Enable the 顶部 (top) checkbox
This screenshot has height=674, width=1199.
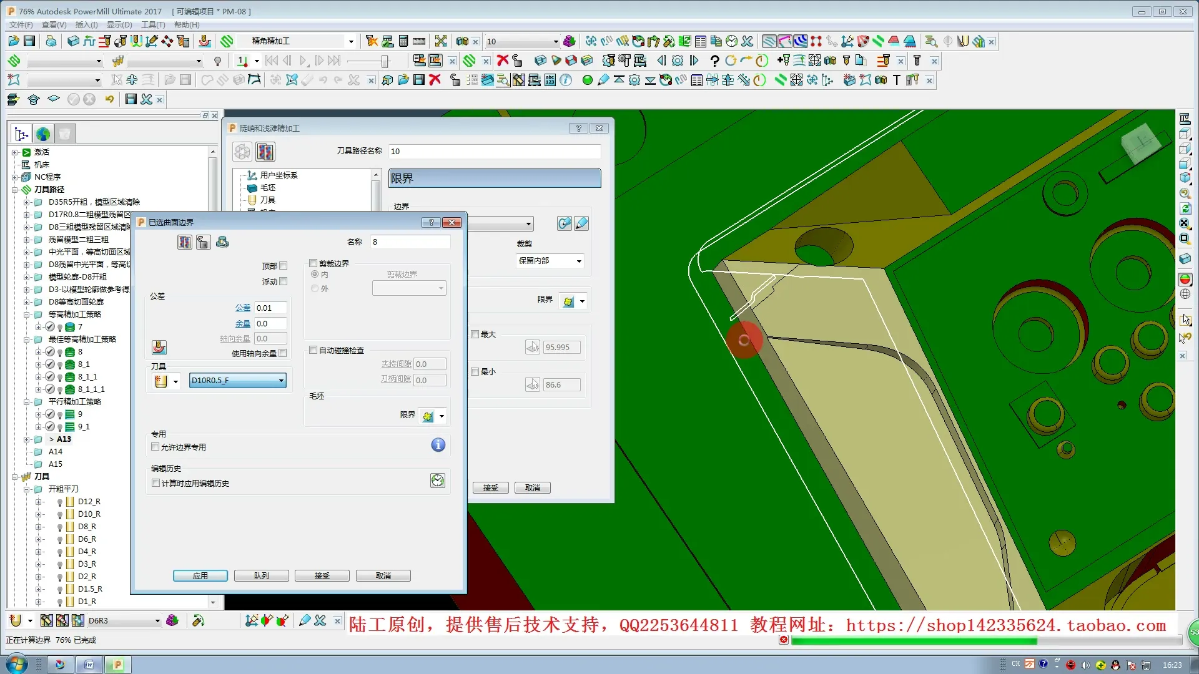[284, 266]
